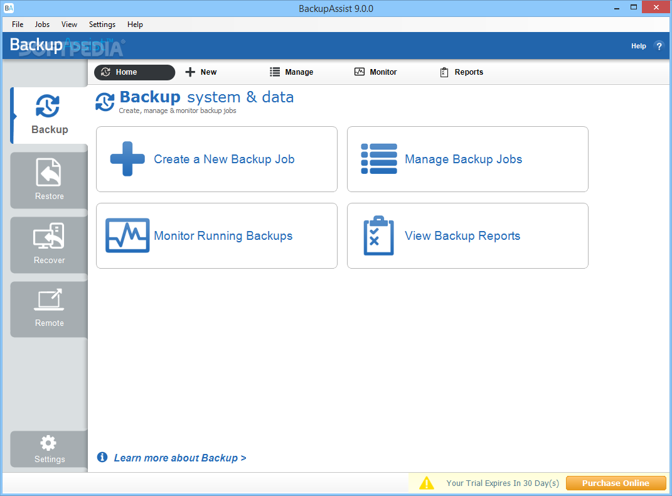Viewport: 672px width, 496px height.
Task: Click Create a New Backup Job text
Action: coord(224,159)
